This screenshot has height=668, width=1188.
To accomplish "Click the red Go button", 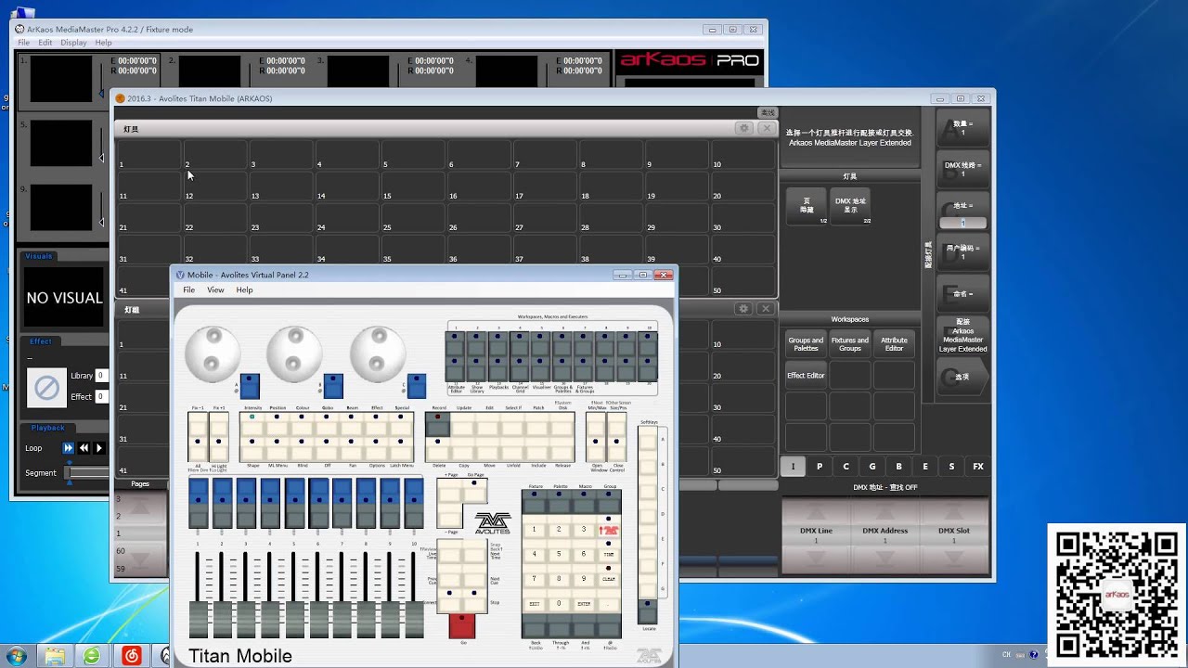I will (462, 626).
